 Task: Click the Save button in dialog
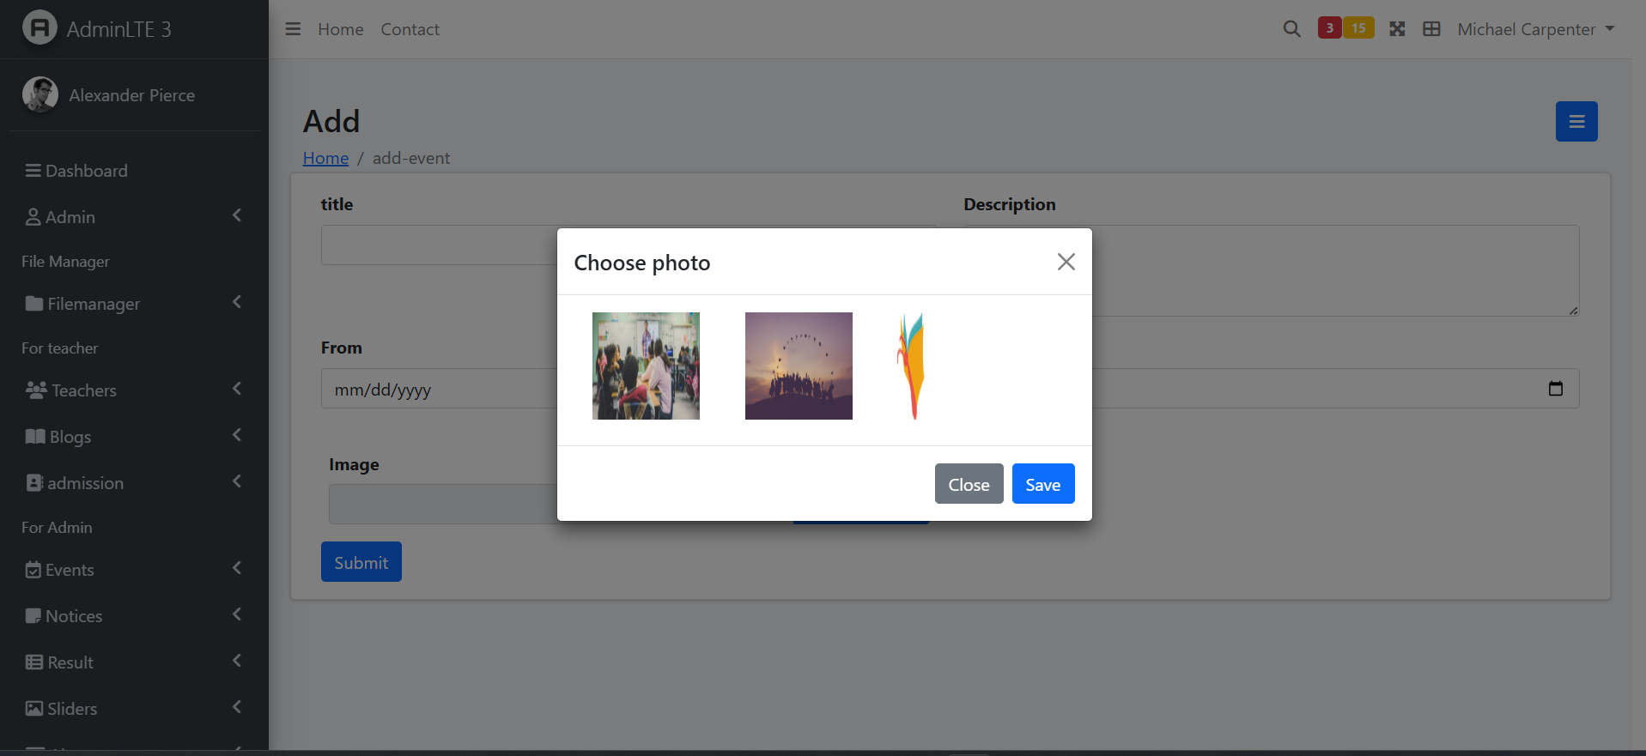pos(1043,484)
